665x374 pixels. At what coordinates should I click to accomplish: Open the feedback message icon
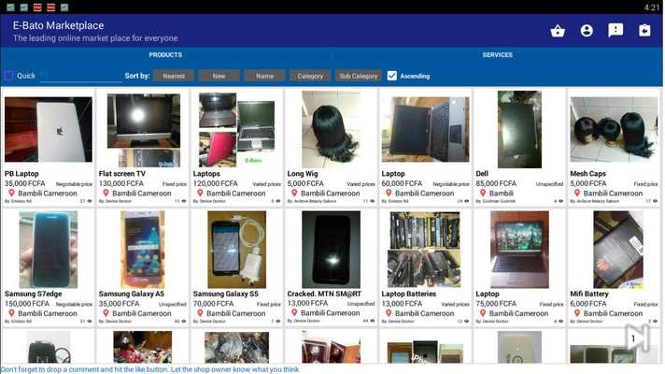tap(615, 31)
